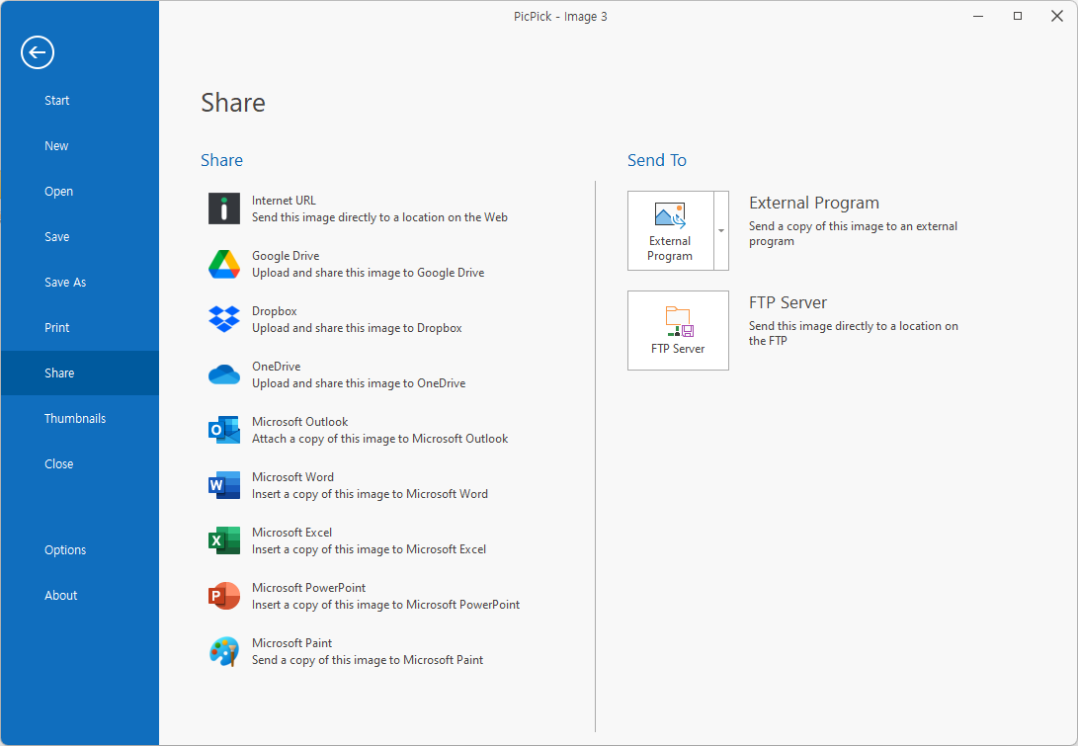1078x746 pixels.
Task: Choose New from the sidebar
Action: click(x=56, y=145)
